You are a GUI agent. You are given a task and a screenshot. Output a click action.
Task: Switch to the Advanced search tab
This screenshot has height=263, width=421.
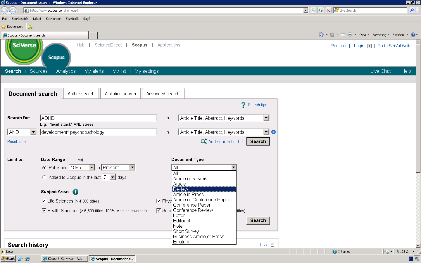(x=163, y=94)
